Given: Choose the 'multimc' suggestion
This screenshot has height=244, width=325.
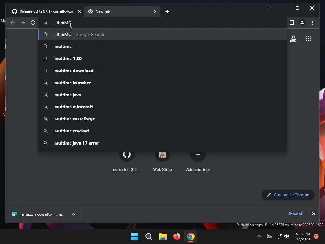Looking at the screenshot, I should [162, 46].
